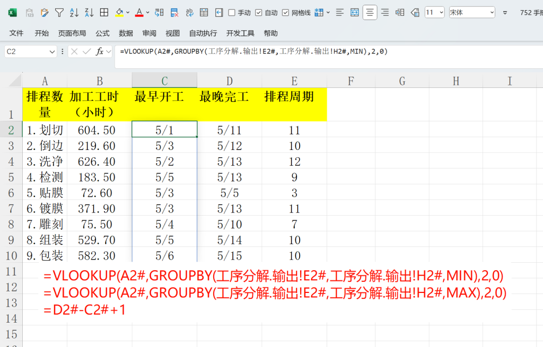543x347 pixels.
Task: Click the fx Insert Function button
Action: point(100,52)
